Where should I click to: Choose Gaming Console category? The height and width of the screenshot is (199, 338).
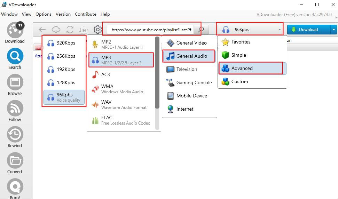[x=189, y=82]
